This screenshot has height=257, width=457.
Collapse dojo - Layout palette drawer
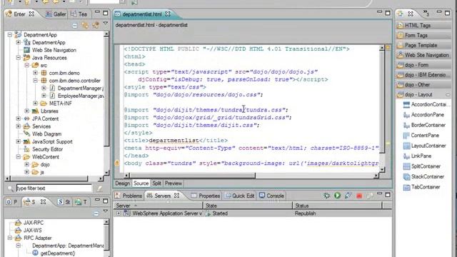423,95
